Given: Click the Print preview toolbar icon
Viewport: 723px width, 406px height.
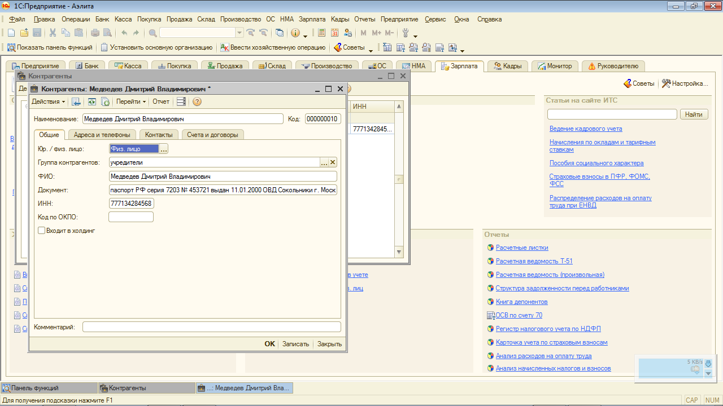Looking at the screenshot, I should [x=106, y=33].
